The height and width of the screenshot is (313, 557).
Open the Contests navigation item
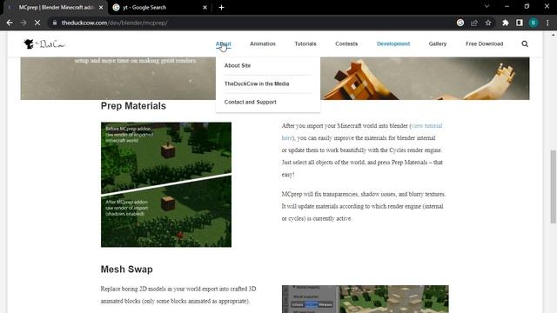tap(346, 43)
